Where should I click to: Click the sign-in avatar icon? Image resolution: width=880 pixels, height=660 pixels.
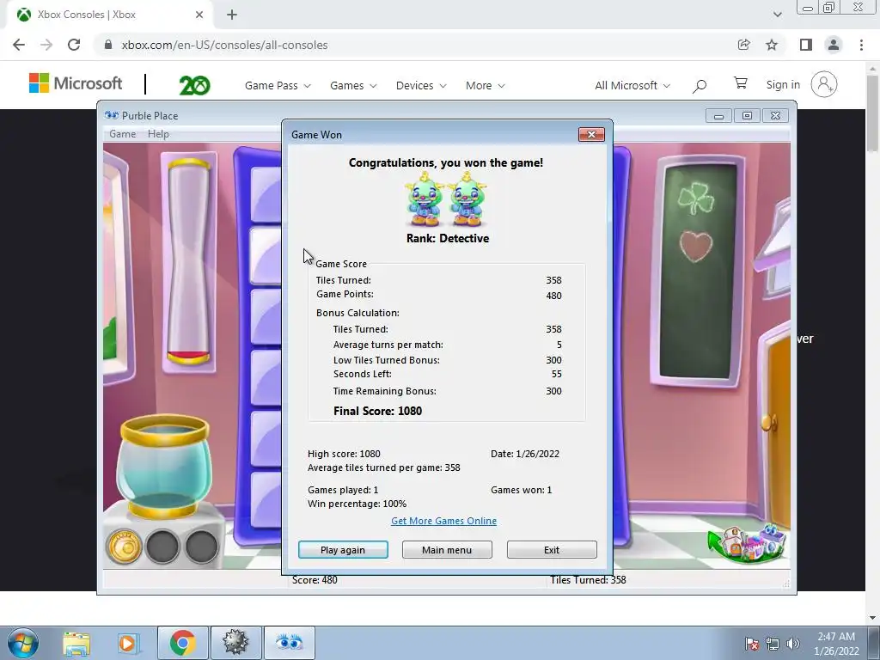click(x=824, y=85)
